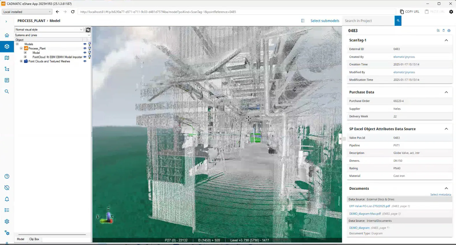
Task: Edit the 0483 object with the pencil icon
Action: (438, 31)
